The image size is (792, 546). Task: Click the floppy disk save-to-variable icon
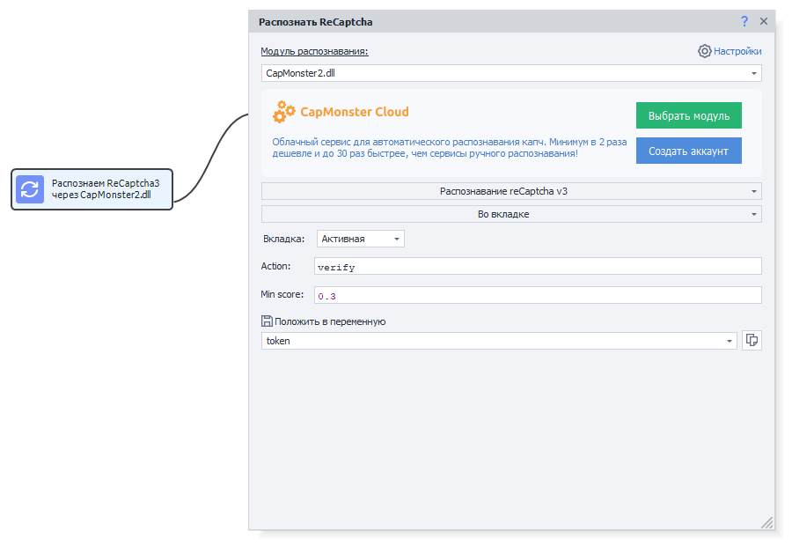tap(267, 321)
